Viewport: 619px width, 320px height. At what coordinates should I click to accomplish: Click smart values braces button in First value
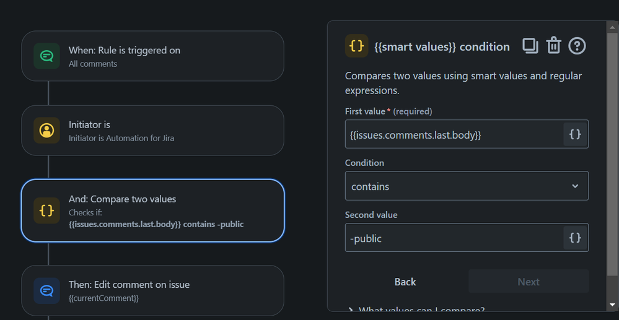575,134
